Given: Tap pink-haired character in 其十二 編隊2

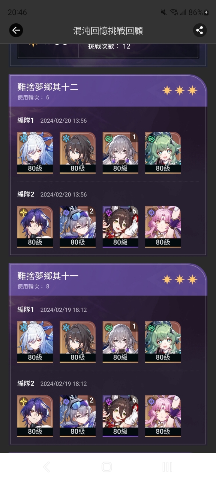Looking at the screenshot, I should pos(163,226).
